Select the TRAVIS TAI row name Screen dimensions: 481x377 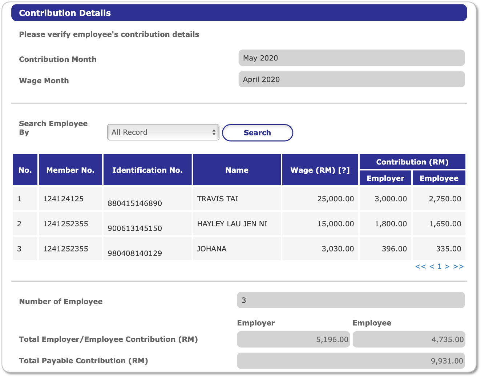[218, 199]
